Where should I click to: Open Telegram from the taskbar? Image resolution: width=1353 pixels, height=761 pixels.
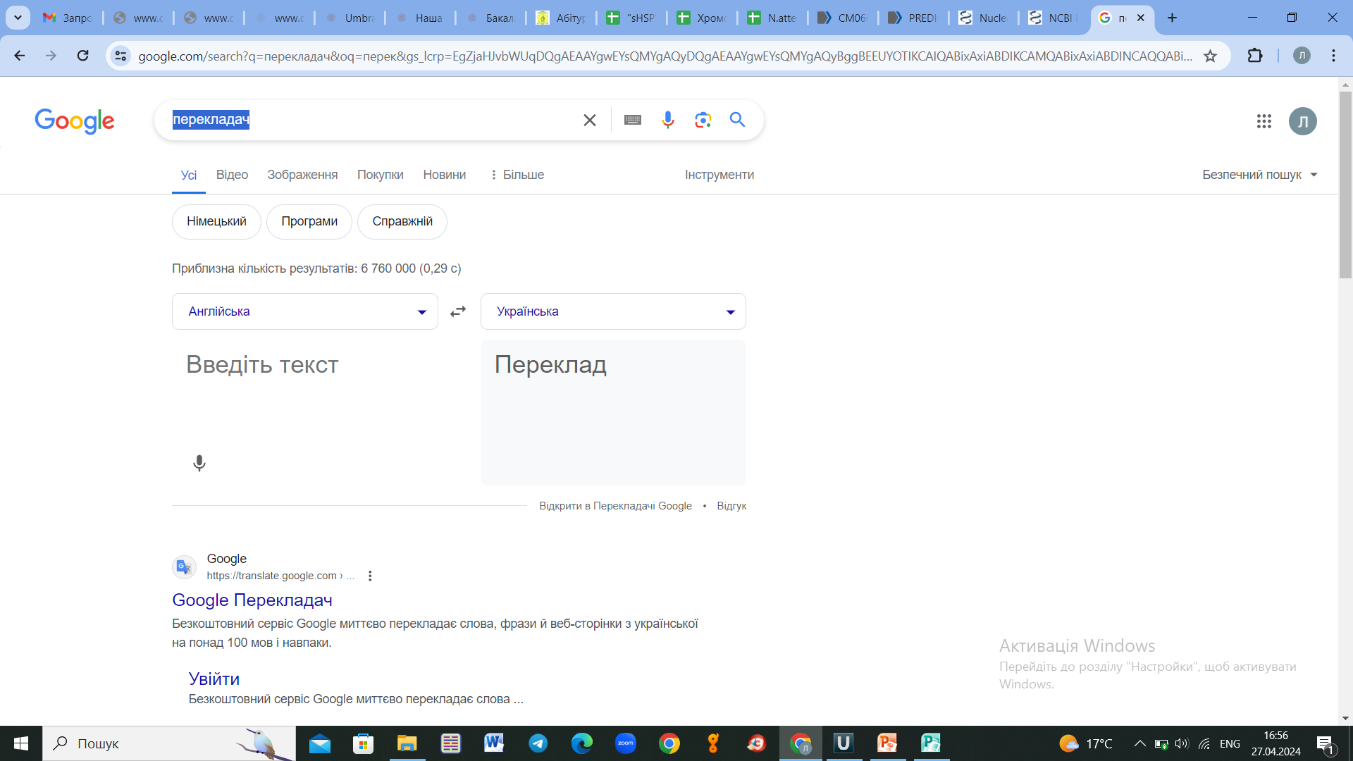coord(538,743)
